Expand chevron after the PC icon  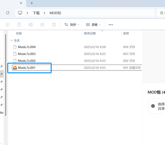(27, 13)
